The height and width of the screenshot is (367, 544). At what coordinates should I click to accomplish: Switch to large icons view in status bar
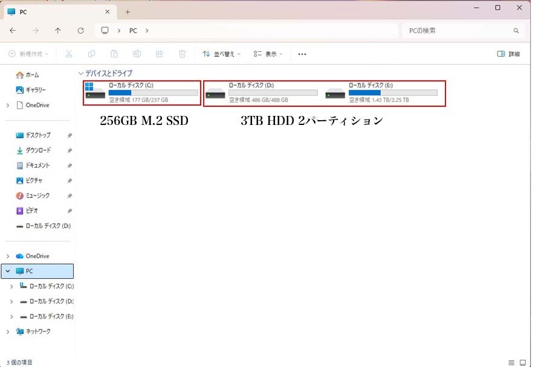pos(523,363)
